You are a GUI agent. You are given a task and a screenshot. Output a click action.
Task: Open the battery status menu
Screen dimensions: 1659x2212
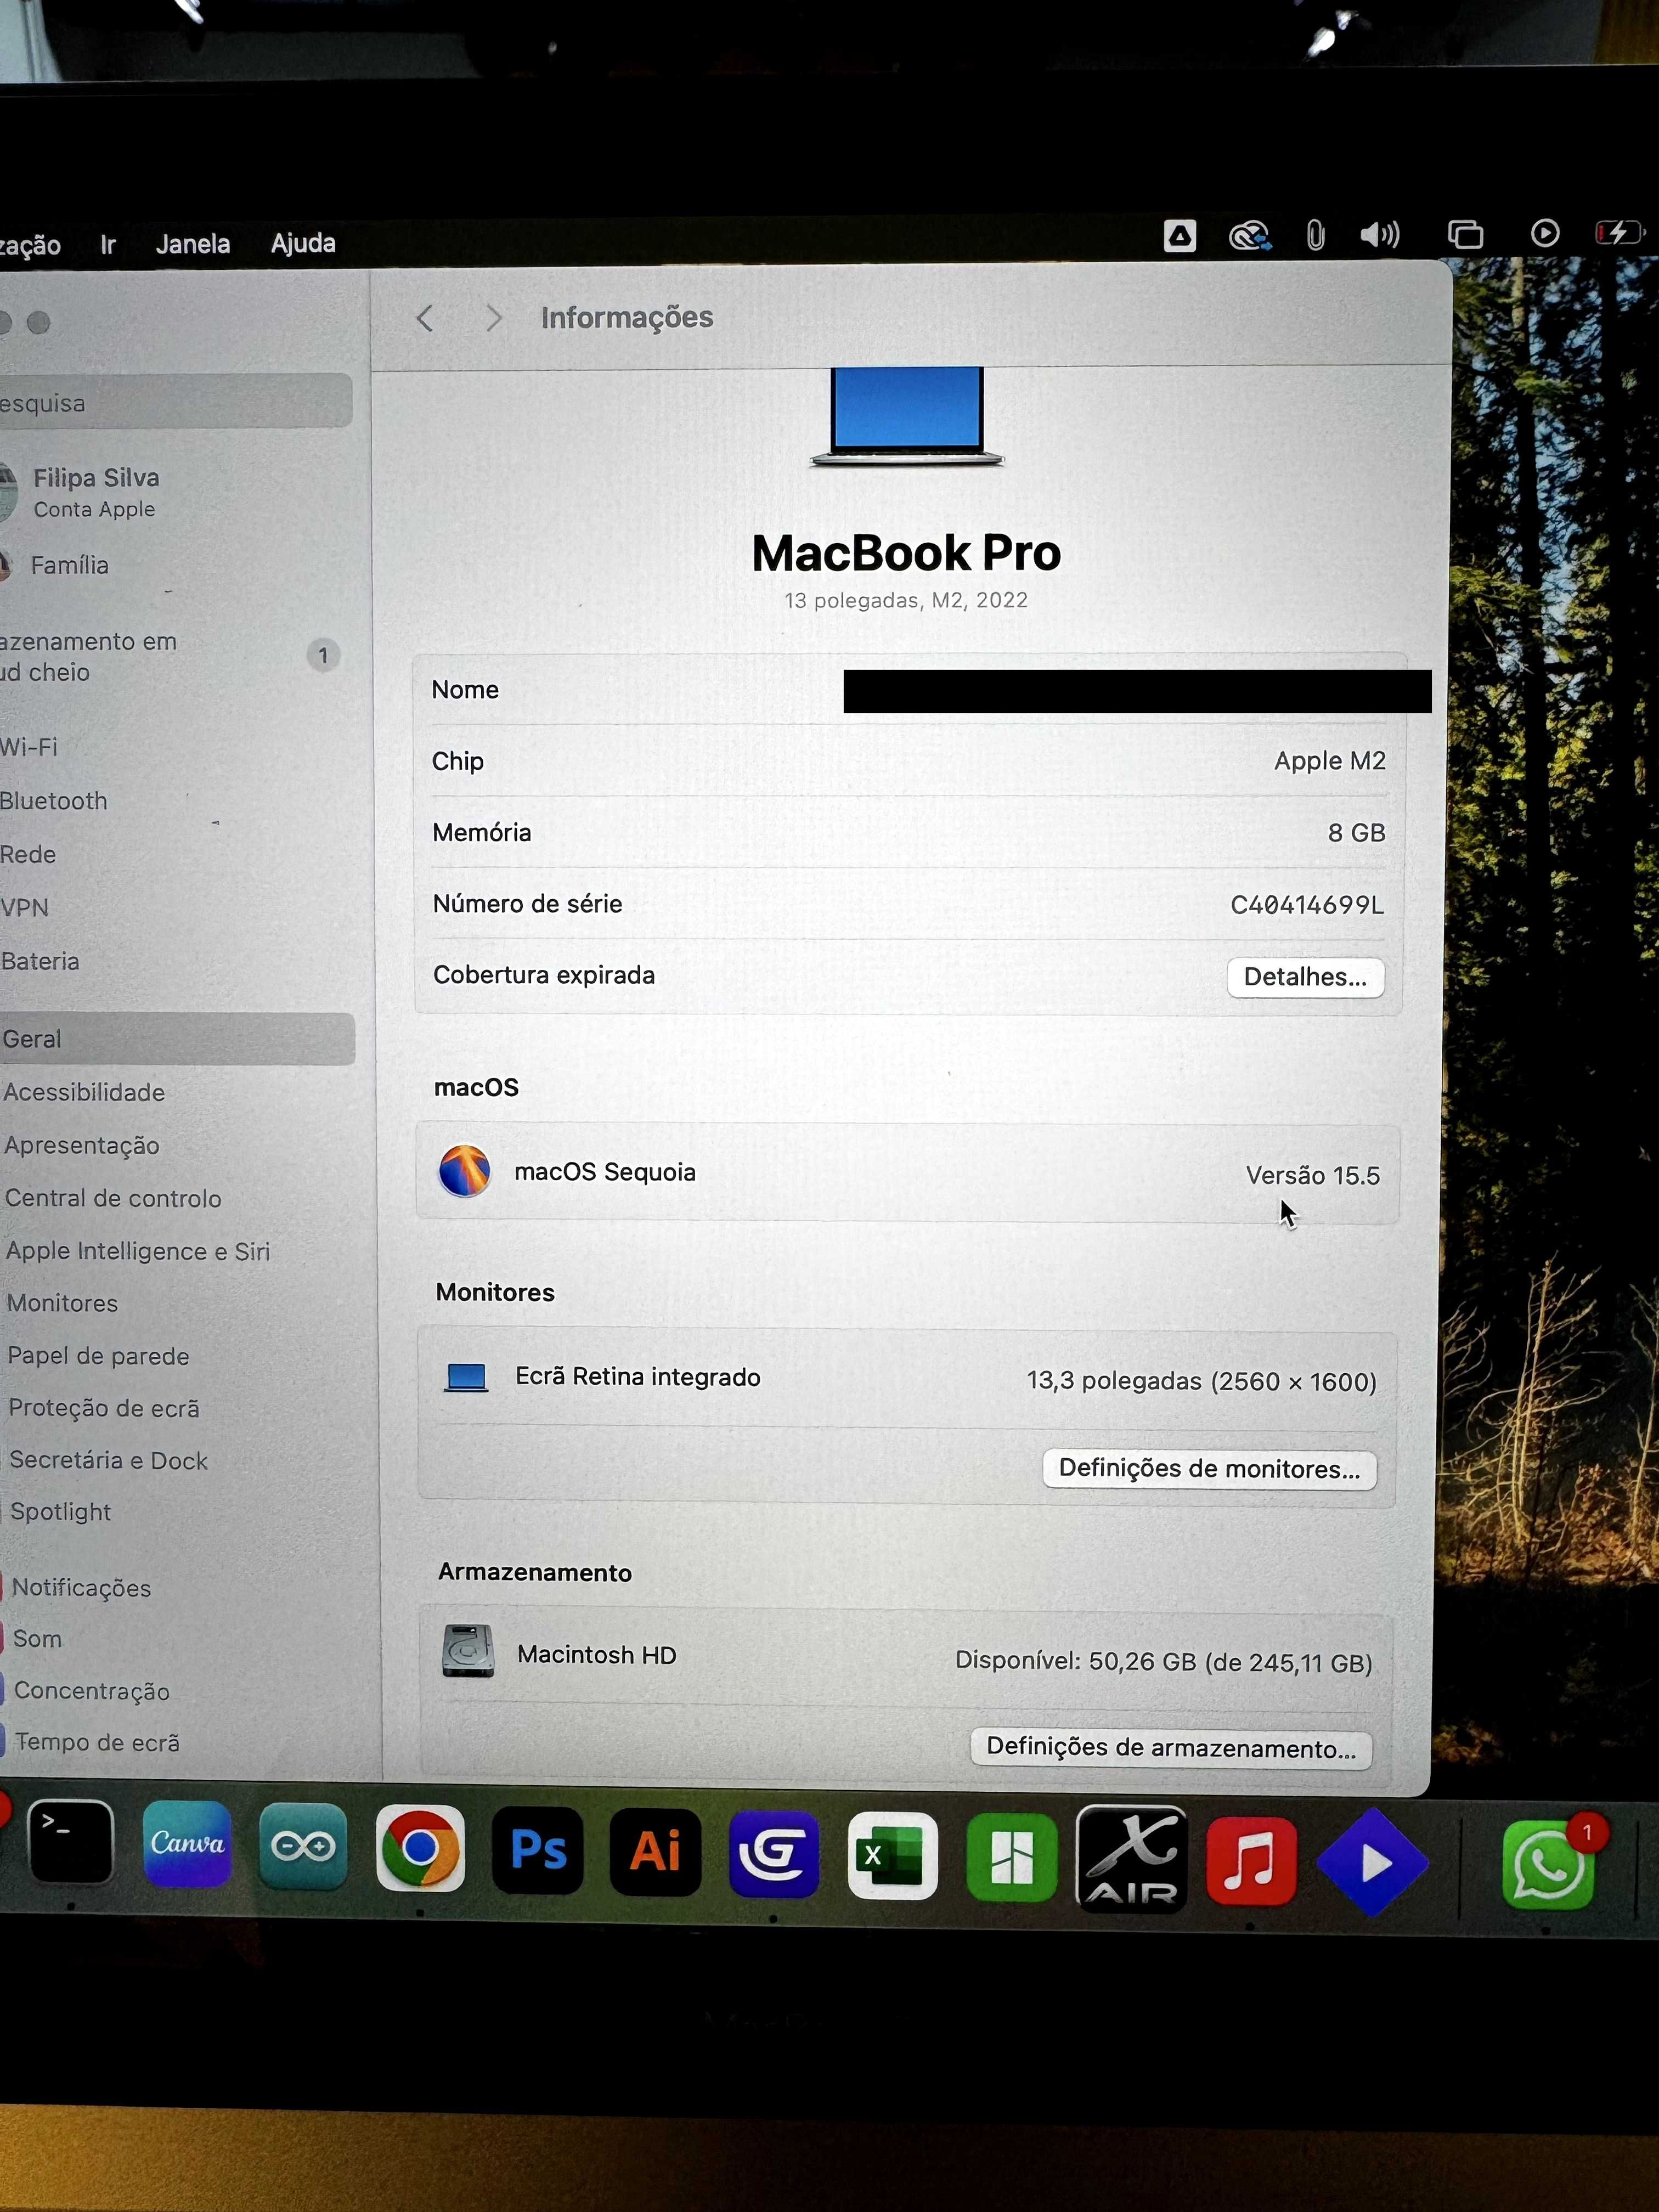1619,232
